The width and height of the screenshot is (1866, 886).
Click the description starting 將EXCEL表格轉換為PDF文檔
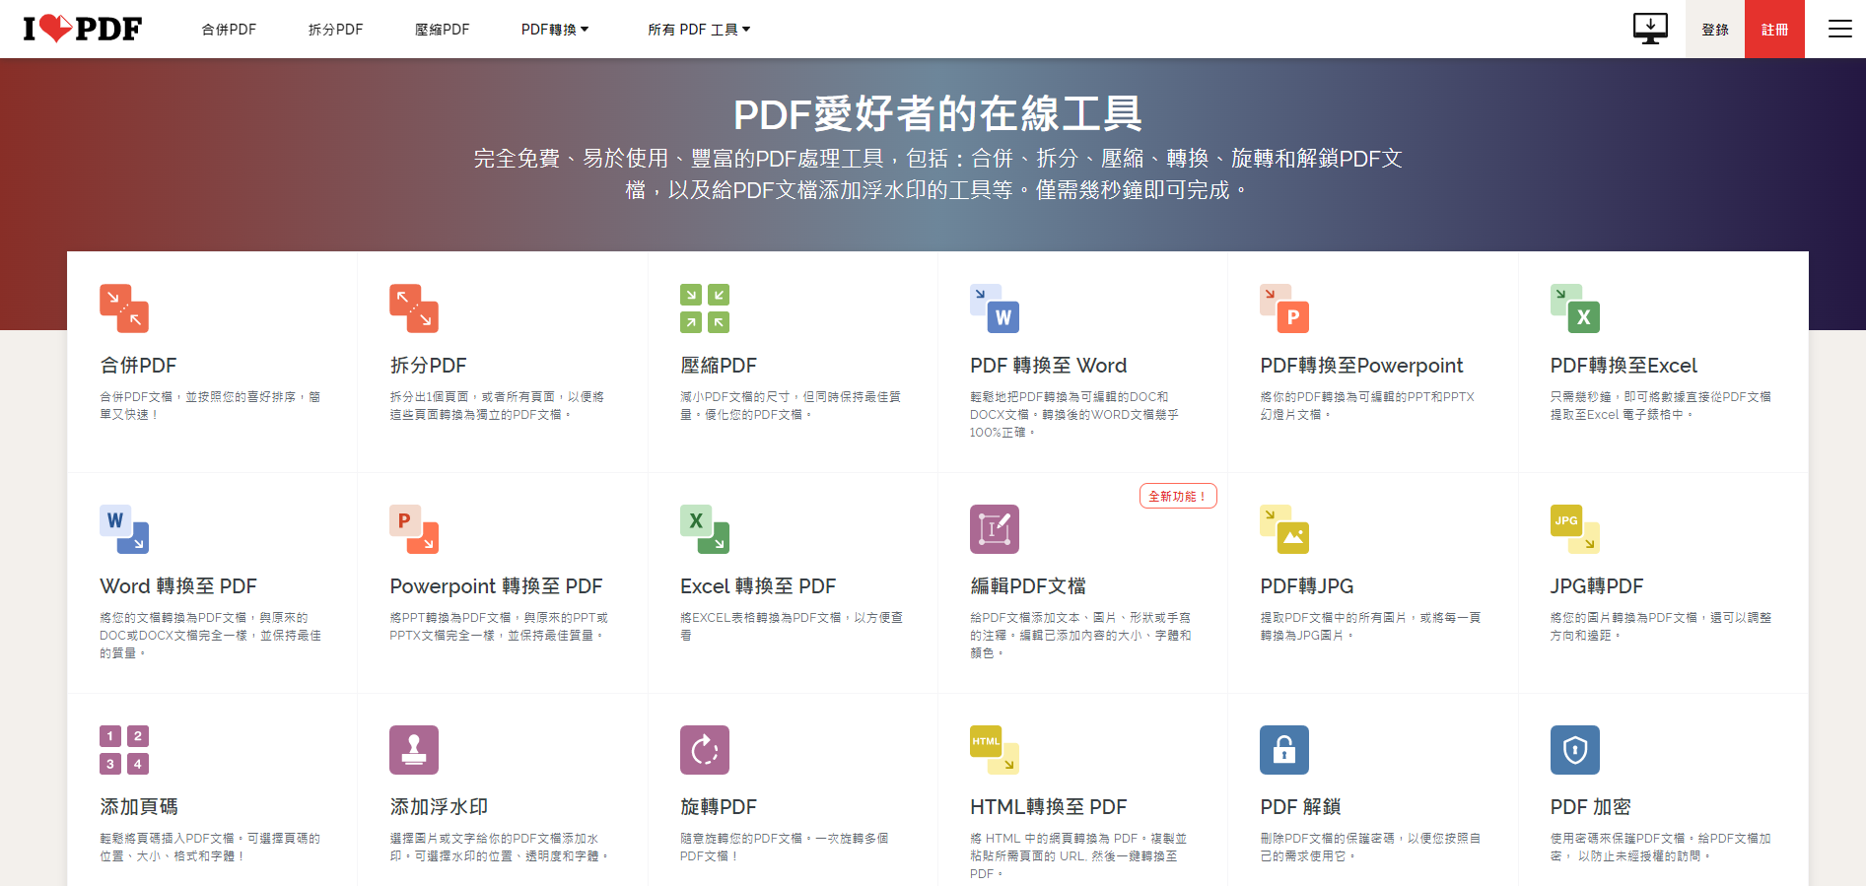pos(792,627)
